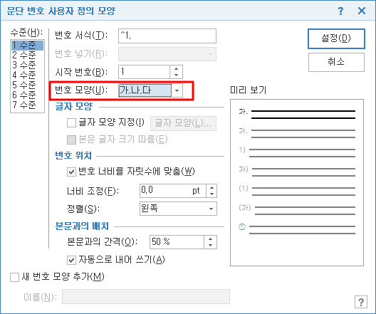Enable the 글자 모양 지정 checkbox
The height and width of the screenshot is (314, 376).
point(71,123)
